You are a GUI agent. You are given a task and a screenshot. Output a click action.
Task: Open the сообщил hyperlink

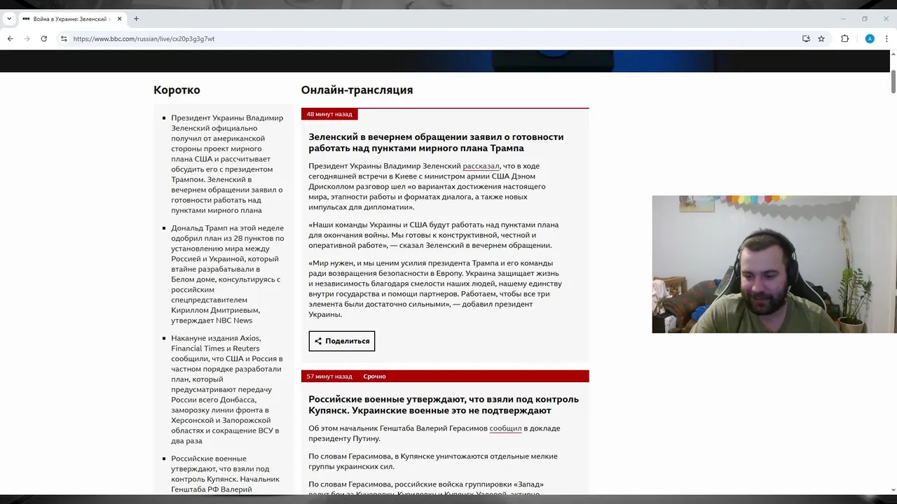(505, 428)
